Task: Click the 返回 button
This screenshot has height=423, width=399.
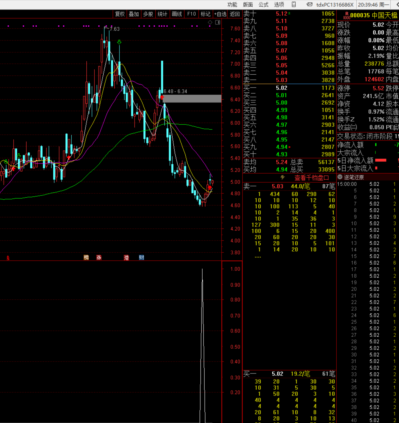Action: 235,14
